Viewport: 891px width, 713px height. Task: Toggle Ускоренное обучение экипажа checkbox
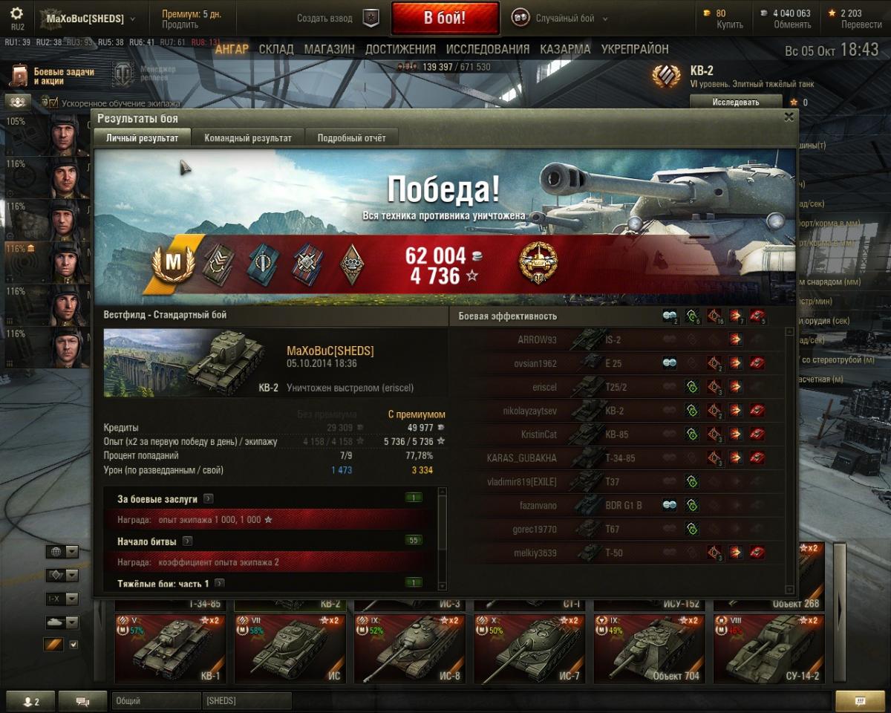coord(53,103)
